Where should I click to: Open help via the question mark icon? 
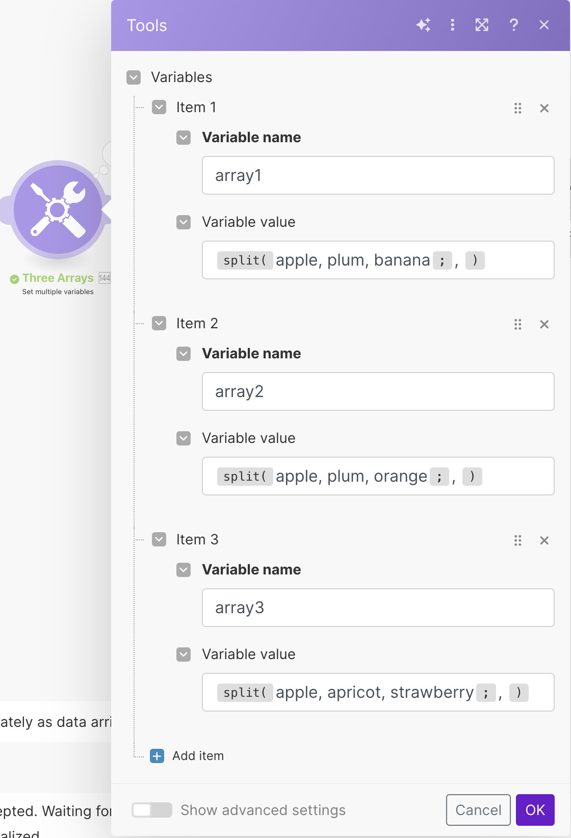514,25
